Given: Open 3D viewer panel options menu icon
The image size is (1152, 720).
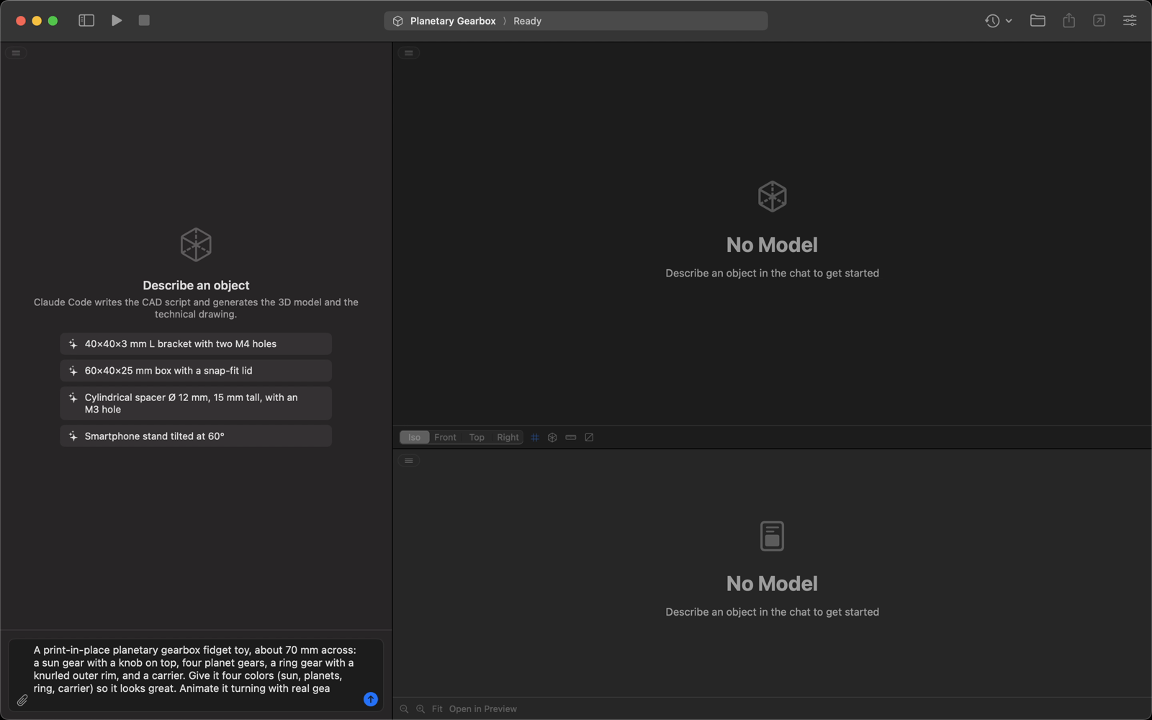Looking at the screenshot, I should (409, 53).
